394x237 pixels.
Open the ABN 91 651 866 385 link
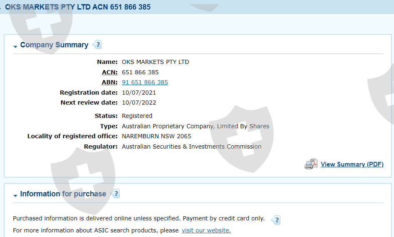click(145, 82)
